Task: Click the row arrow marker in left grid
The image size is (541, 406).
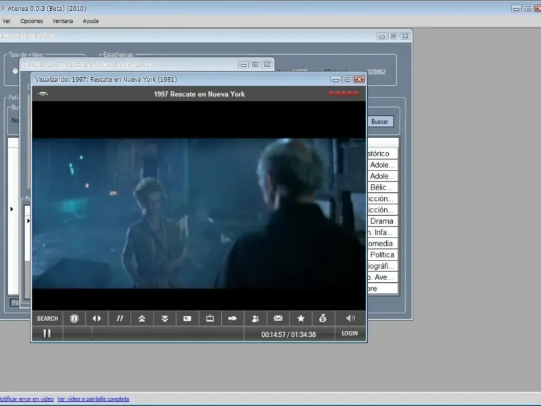Action: tap(11, 209)
